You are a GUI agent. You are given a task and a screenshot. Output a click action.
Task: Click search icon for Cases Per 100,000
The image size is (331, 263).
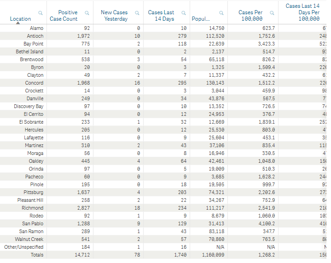click(272, 13)
